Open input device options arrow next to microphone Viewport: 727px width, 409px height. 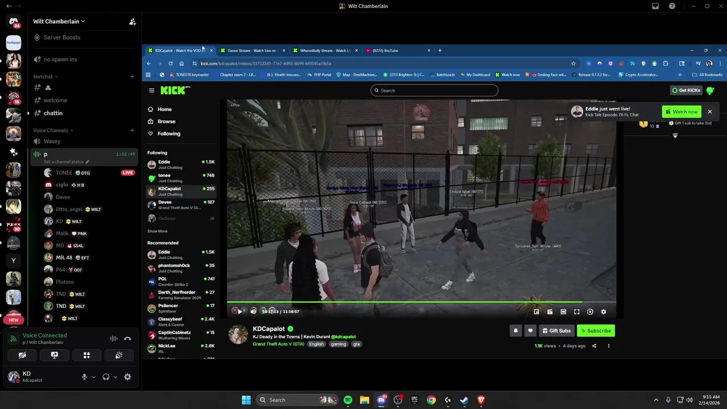[94, 377]
